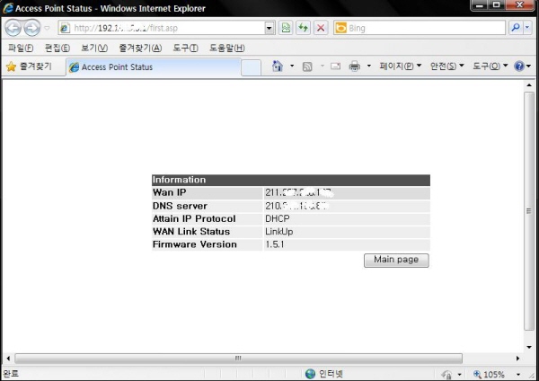Expand the address bar history dropdown
This screenshot has width=539, height=381.
tap(269, 28)
